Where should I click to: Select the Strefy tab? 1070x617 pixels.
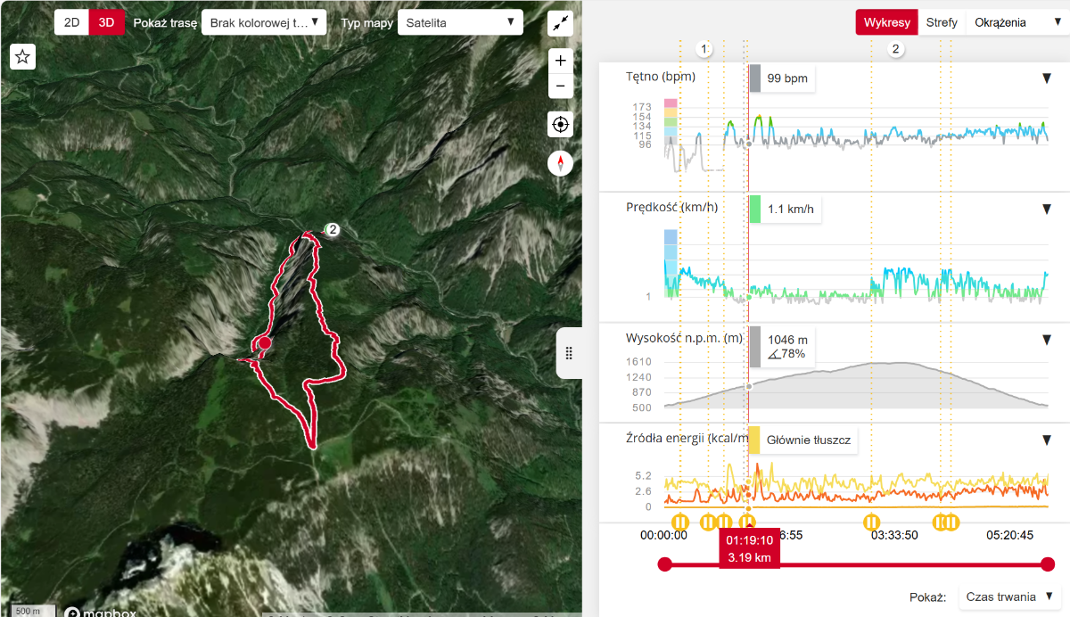[942, 23]
